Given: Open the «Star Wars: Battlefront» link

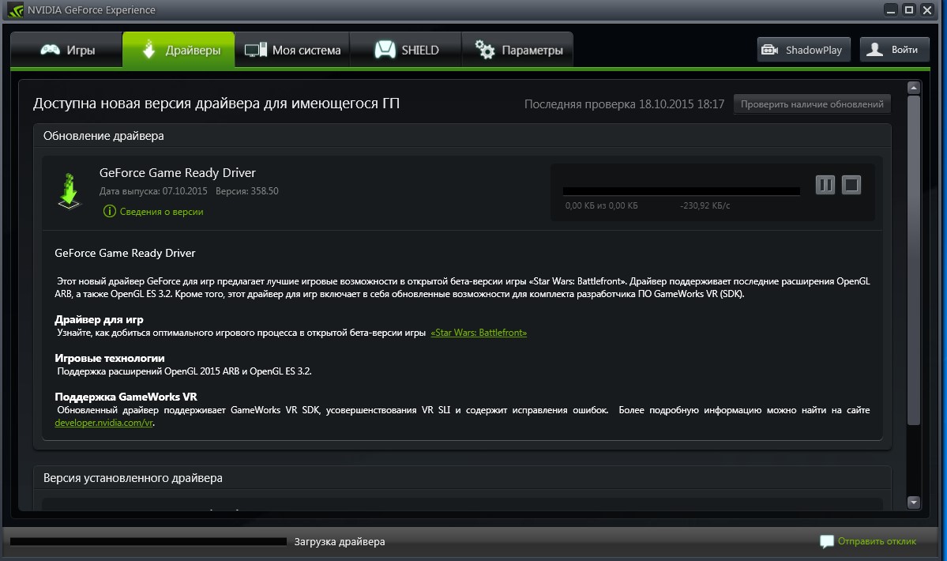Looking at the screenshot, I should [479, 333].
